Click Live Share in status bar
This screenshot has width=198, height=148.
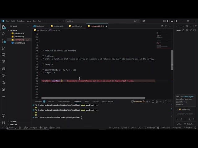coord(55,128)
